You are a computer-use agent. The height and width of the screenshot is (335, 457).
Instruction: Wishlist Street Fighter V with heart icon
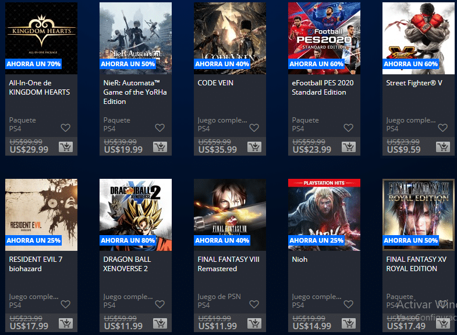[442, 128]
